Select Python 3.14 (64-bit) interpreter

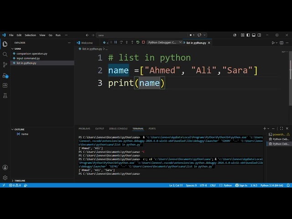272,185
